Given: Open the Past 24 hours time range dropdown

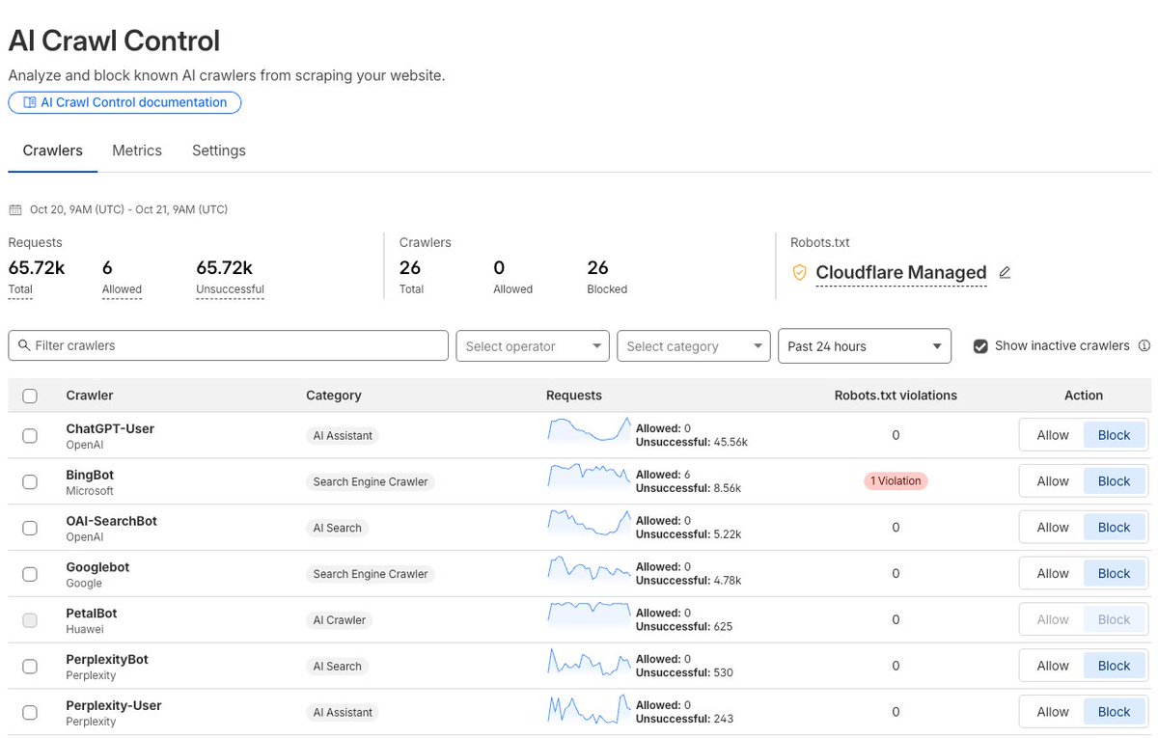Looking at the screenshot, I should click(x=865, y=346).
